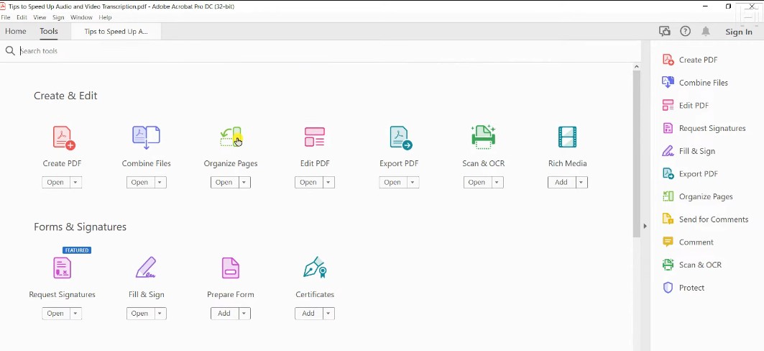Click the Help question mark icon
764x351 pixels.
(x=685, y=32)
